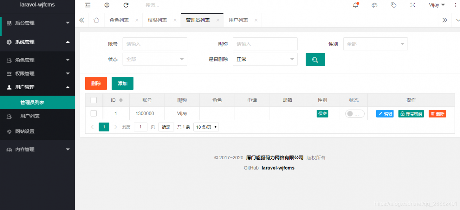Click the refresh icon in the top toolbar
The image size is (460, 210).
(126, 5)
